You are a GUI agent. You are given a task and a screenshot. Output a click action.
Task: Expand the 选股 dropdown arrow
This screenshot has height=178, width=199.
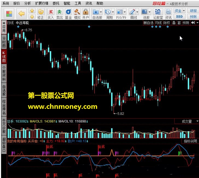point(149,12)
